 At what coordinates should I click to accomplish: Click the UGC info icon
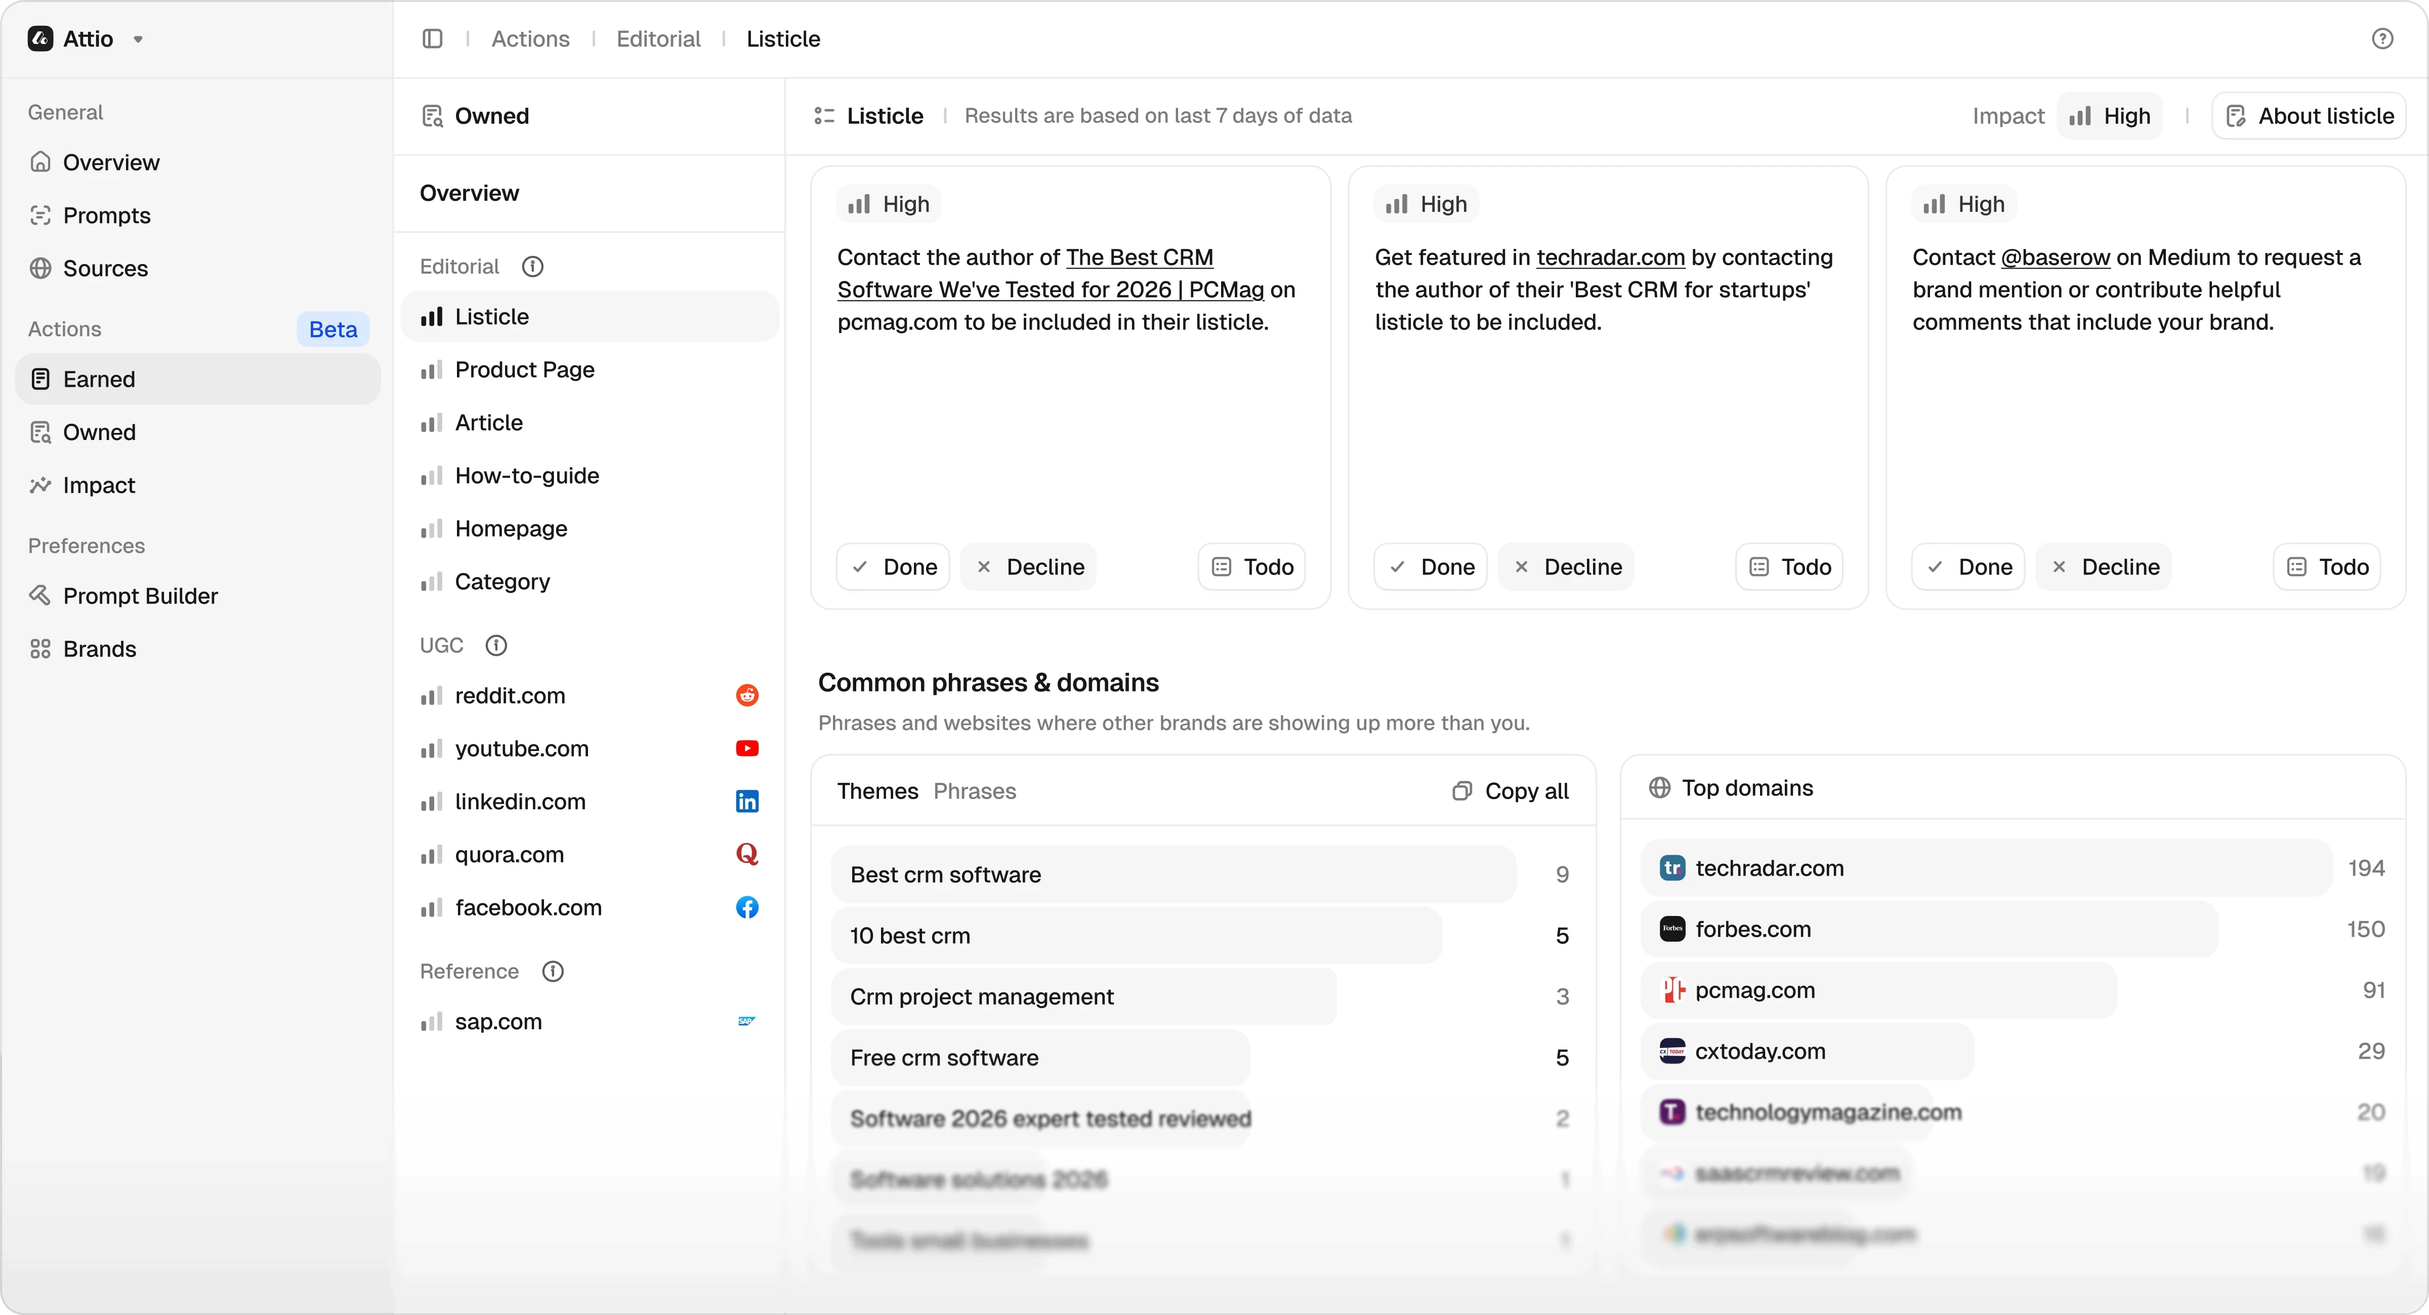pyautogui.click(x=496, y=646)
